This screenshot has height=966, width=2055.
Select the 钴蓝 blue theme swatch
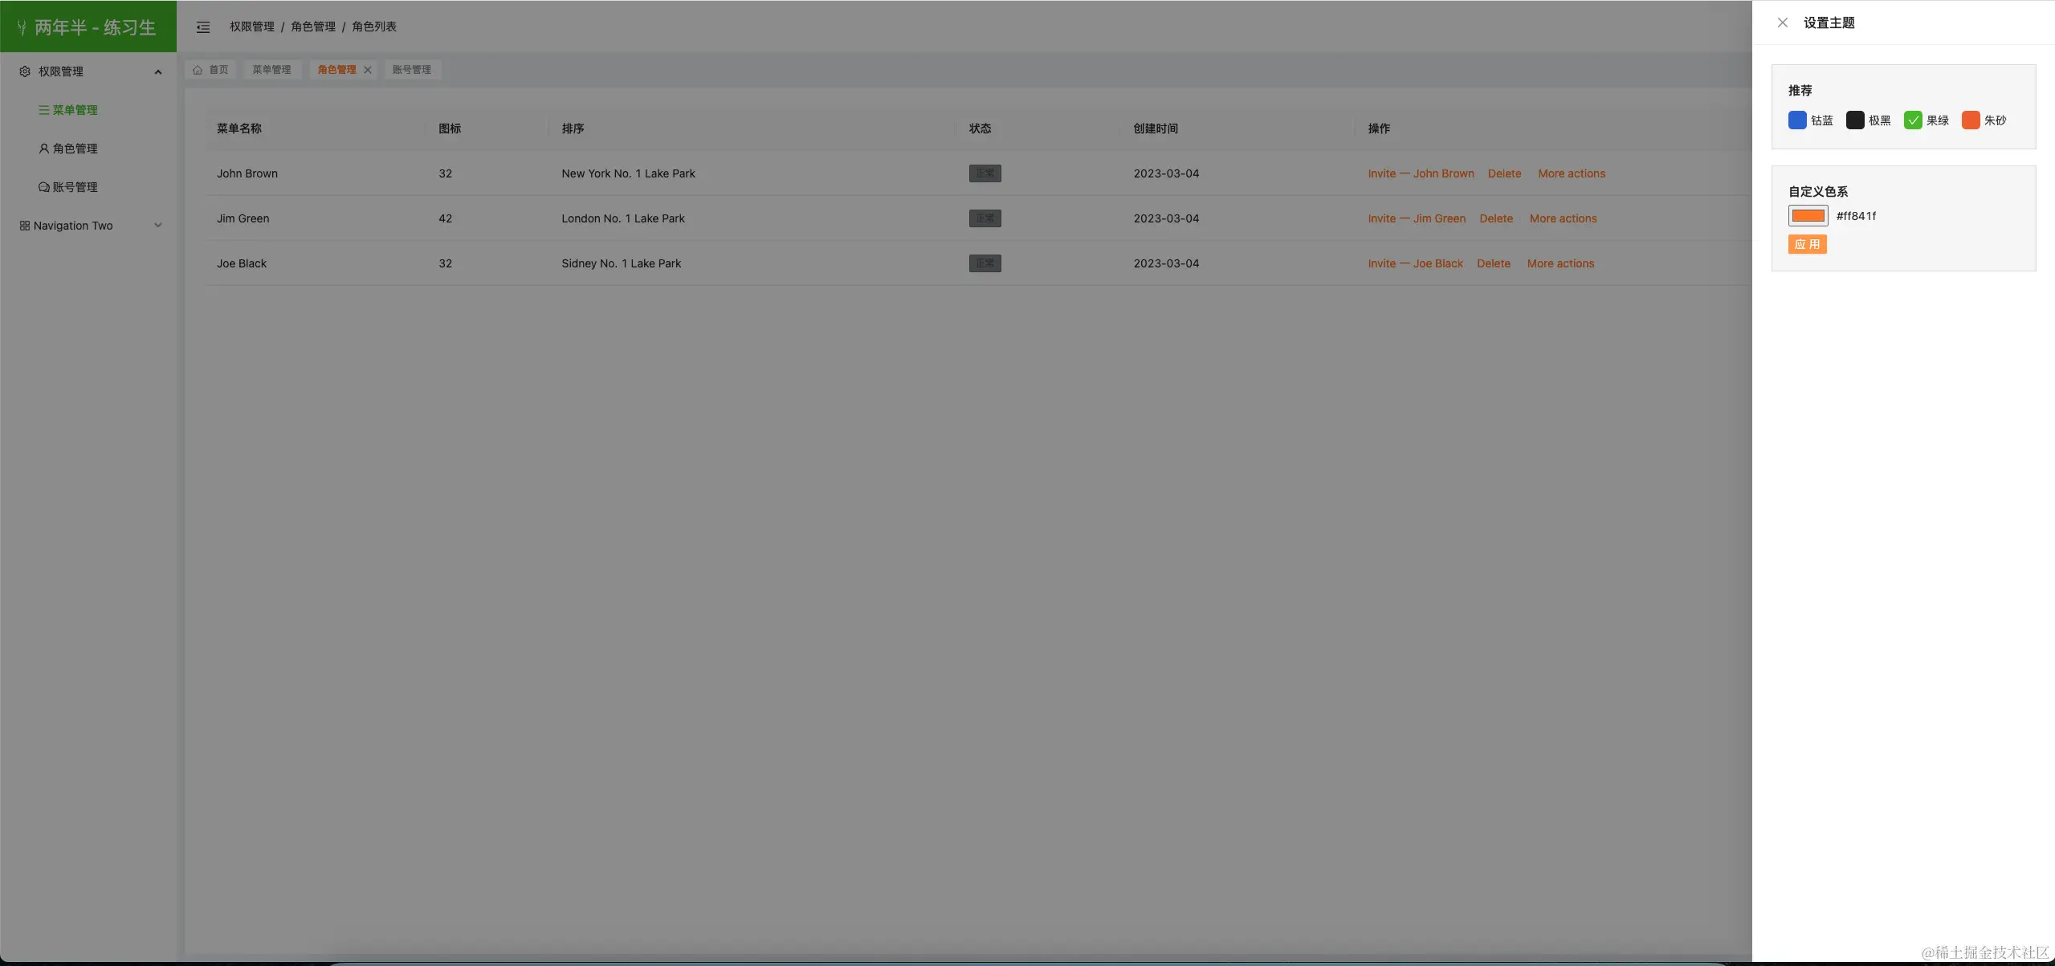[x=1797, y=120]
